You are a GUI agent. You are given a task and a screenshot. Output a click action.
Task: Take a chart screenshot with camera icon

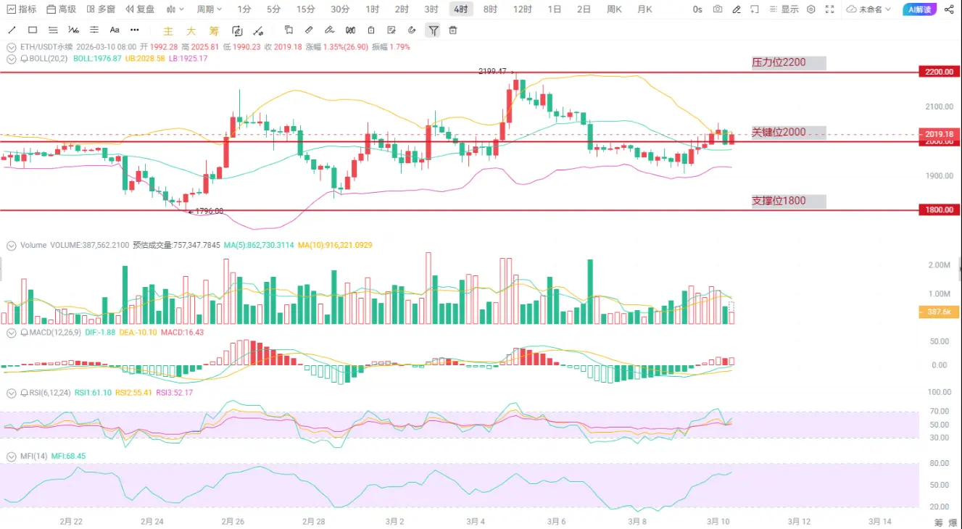coord(718,9)
